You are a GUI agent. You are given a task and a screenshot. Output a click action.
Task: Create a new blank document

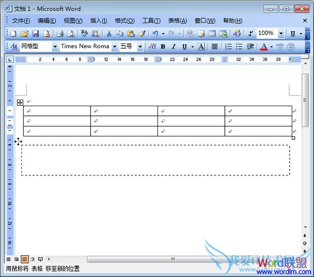coord(13,33)
